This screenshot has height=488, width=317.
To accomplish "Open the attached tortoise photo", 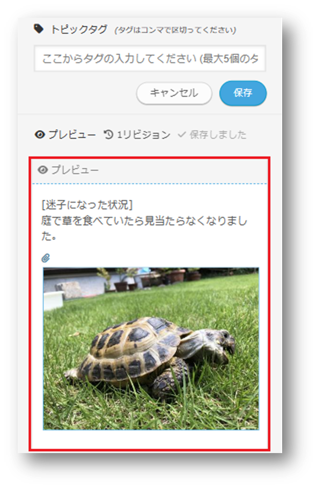I will (x=151, y=349).
